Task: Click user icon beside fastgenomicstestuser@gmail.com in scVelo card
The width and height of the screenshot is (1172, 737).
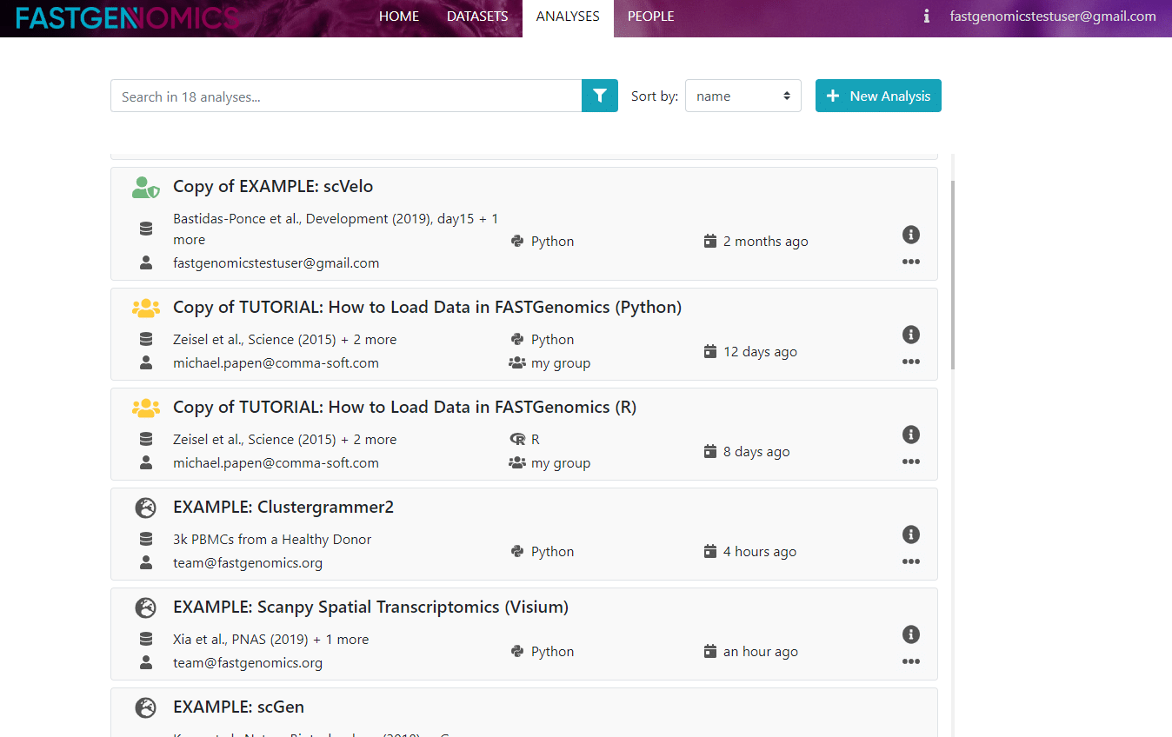Action: 146,262
